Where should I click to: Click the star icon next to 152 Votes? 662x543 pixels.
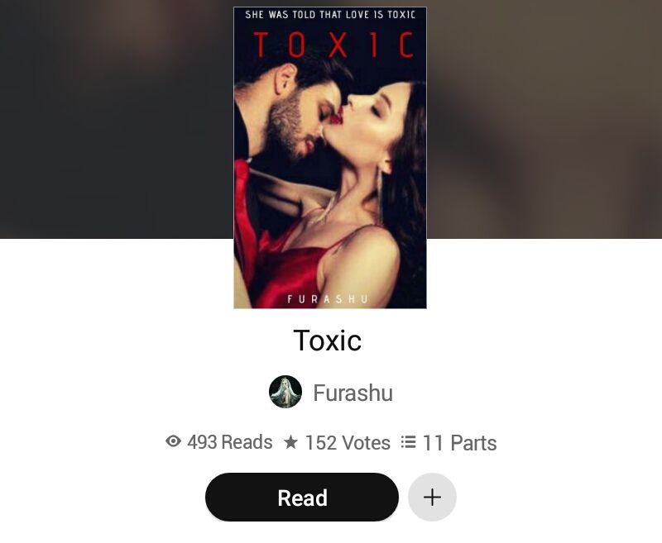(290, 442)
